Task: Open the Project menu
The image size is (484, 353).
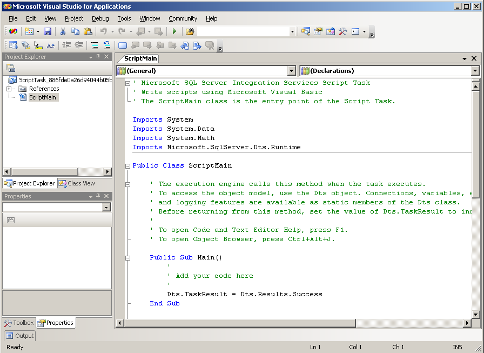Action: [74, 18]
